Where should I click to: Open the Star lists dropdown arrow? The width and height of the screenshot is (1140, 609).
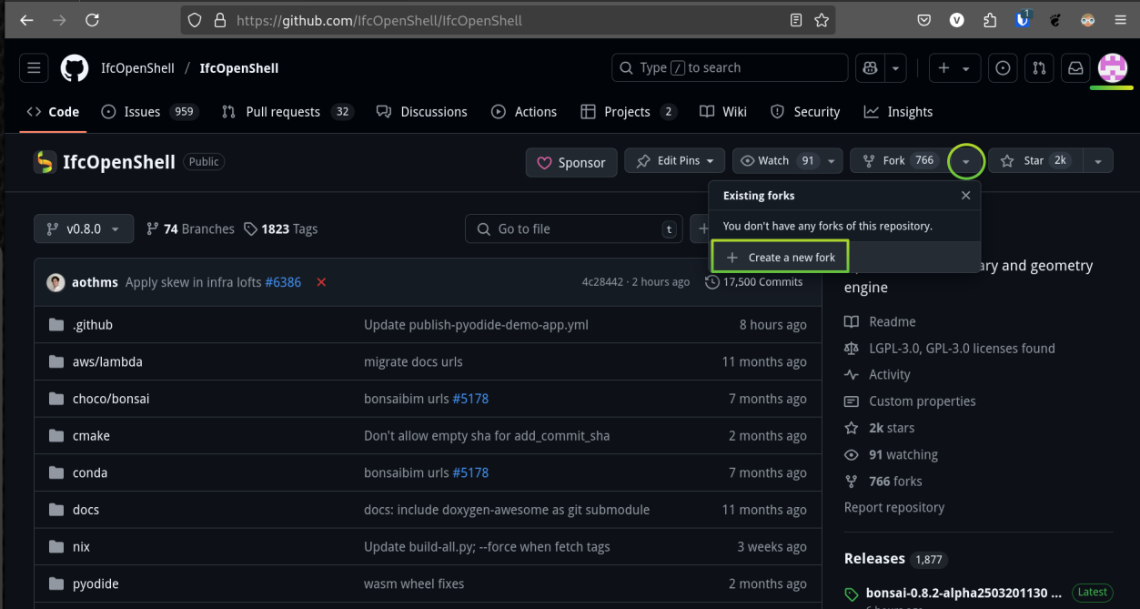coord(1098,161)
